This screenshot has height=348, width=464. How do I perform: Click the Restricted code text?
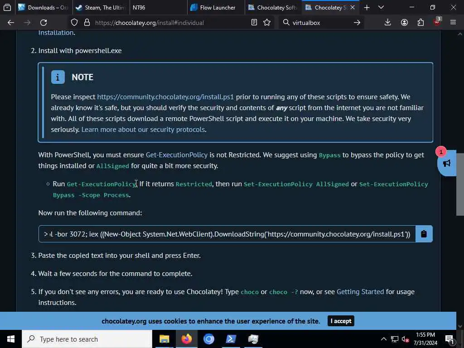coord(194,184)
